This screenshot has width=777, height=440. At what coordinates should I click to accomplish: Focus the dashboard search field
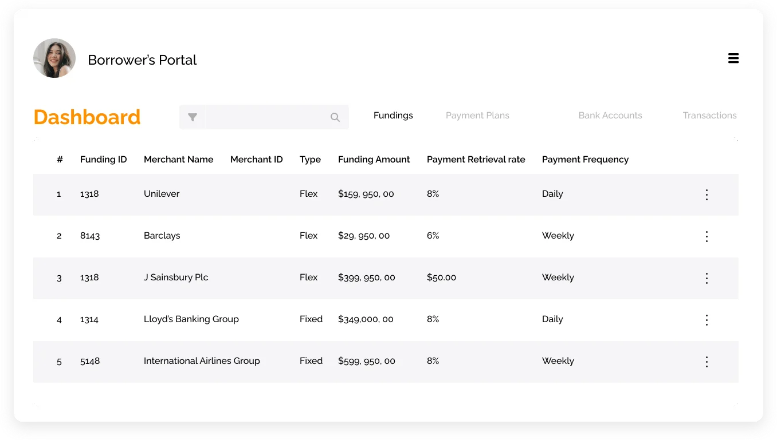[x=264, y=117]
